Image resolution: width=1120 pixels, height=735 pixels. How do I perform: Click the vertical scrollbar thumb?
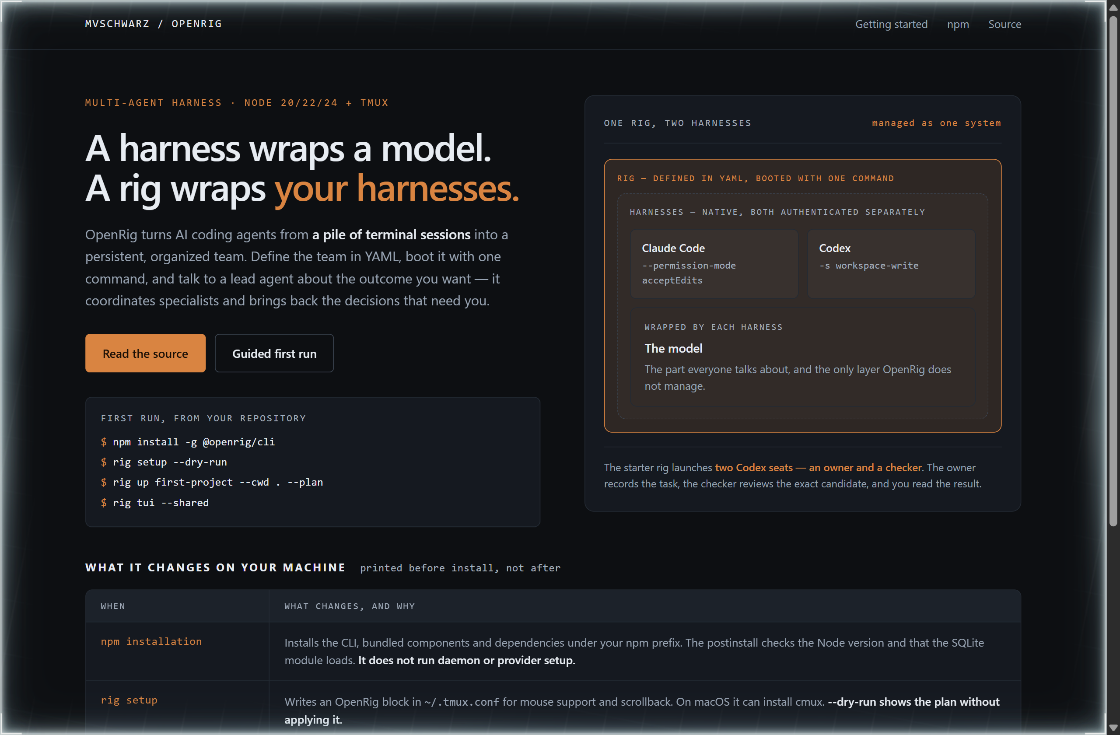(1113, 271)
